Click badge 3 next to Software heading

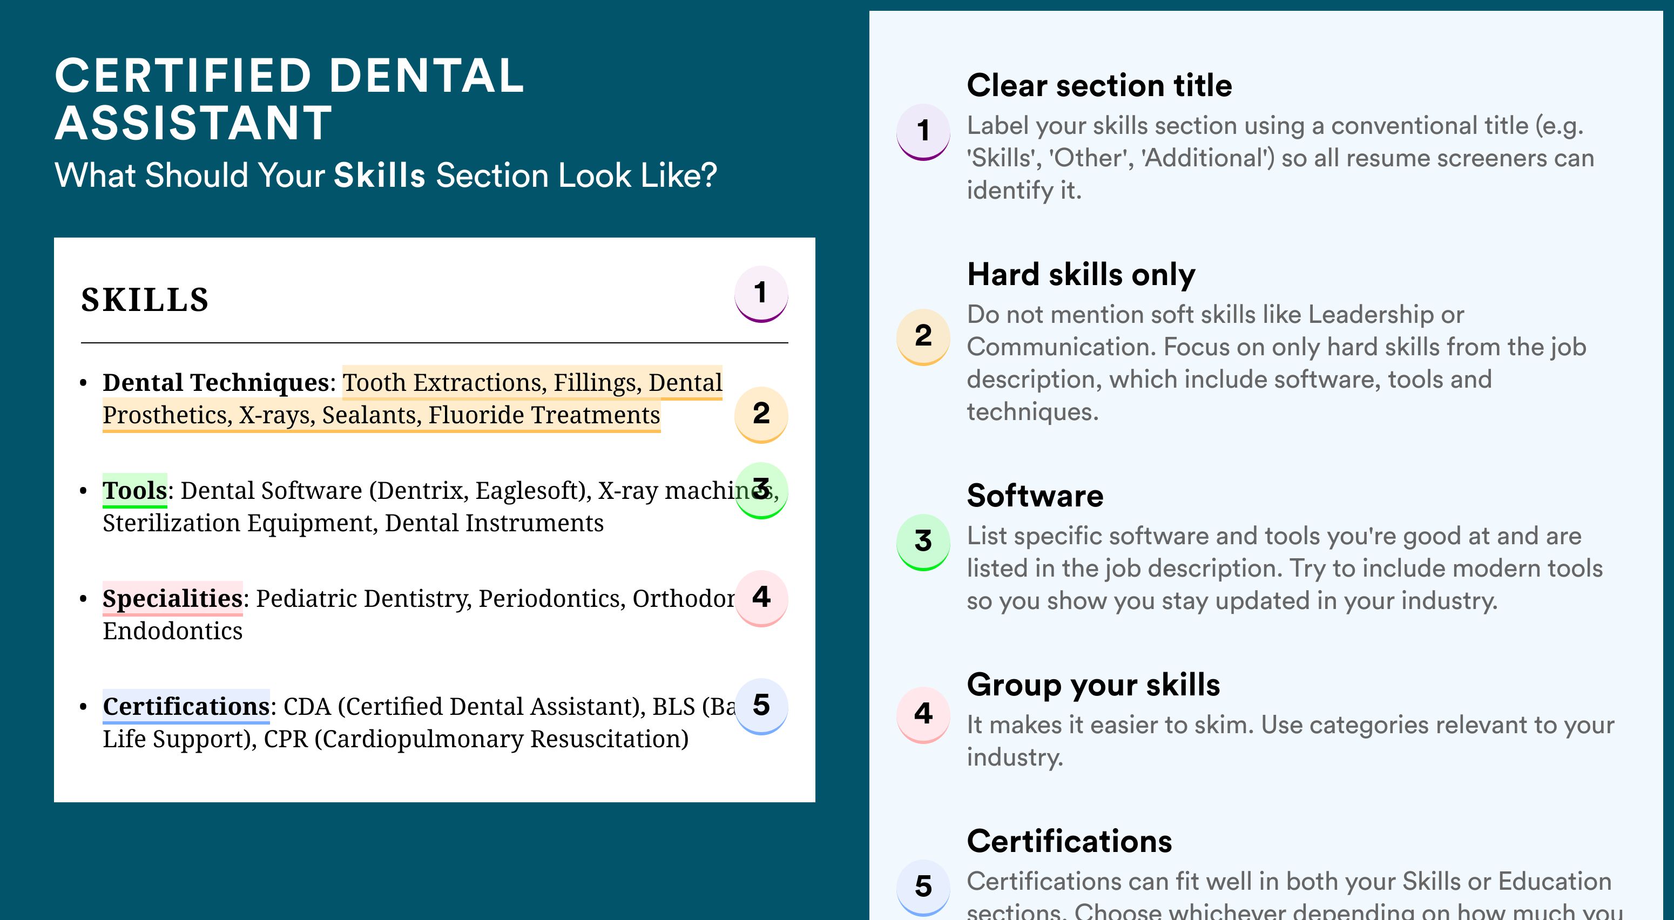[923, 541]
